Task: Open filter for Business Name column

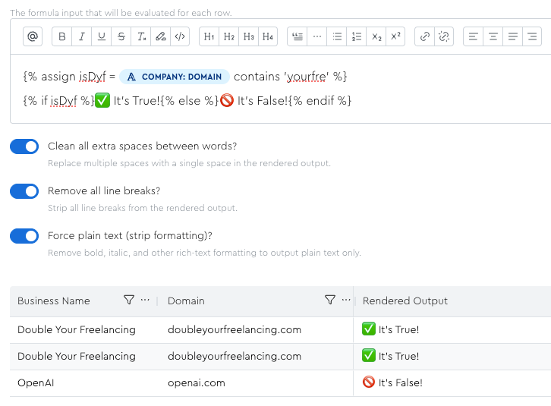Action: [129, 301]
